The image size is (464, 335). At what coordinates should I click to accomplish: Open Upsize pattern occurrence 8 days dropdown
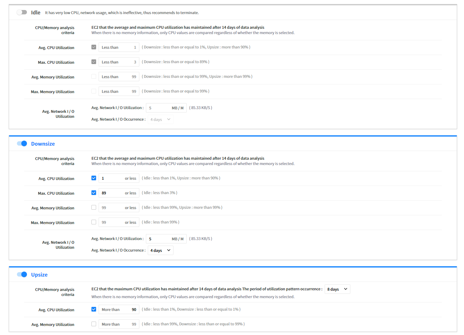click(337, 289)
